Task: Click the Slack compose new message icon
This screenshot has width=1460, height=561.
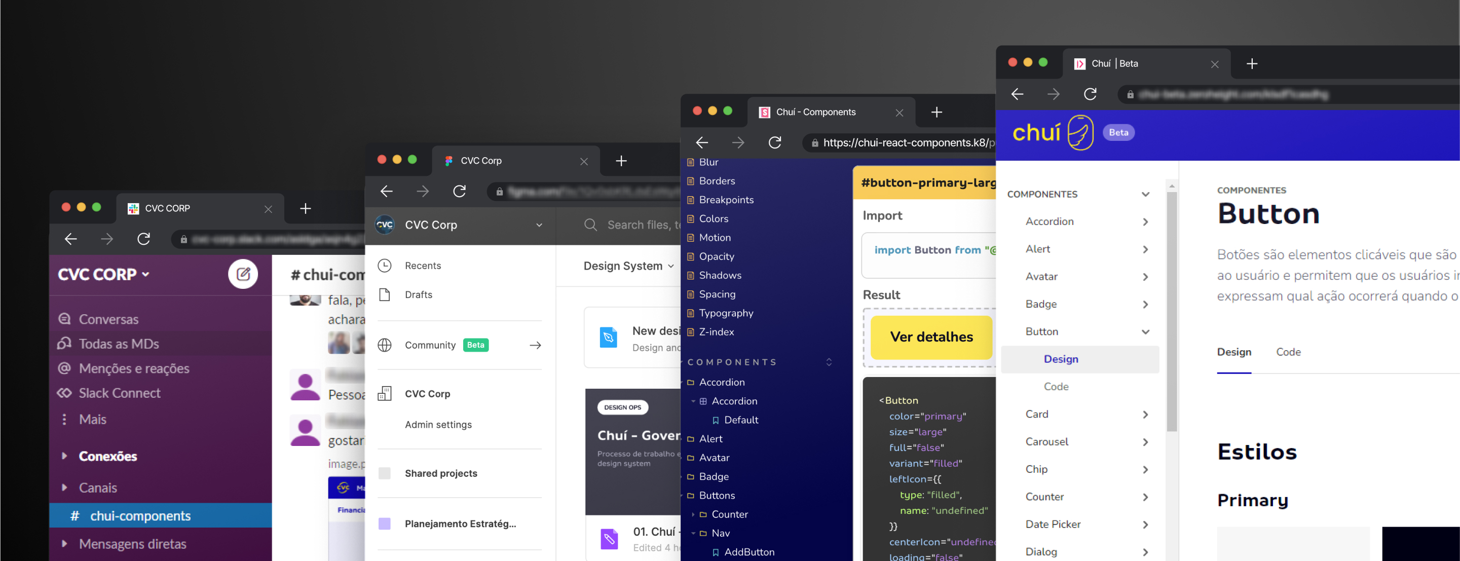Action: [243, 274]
